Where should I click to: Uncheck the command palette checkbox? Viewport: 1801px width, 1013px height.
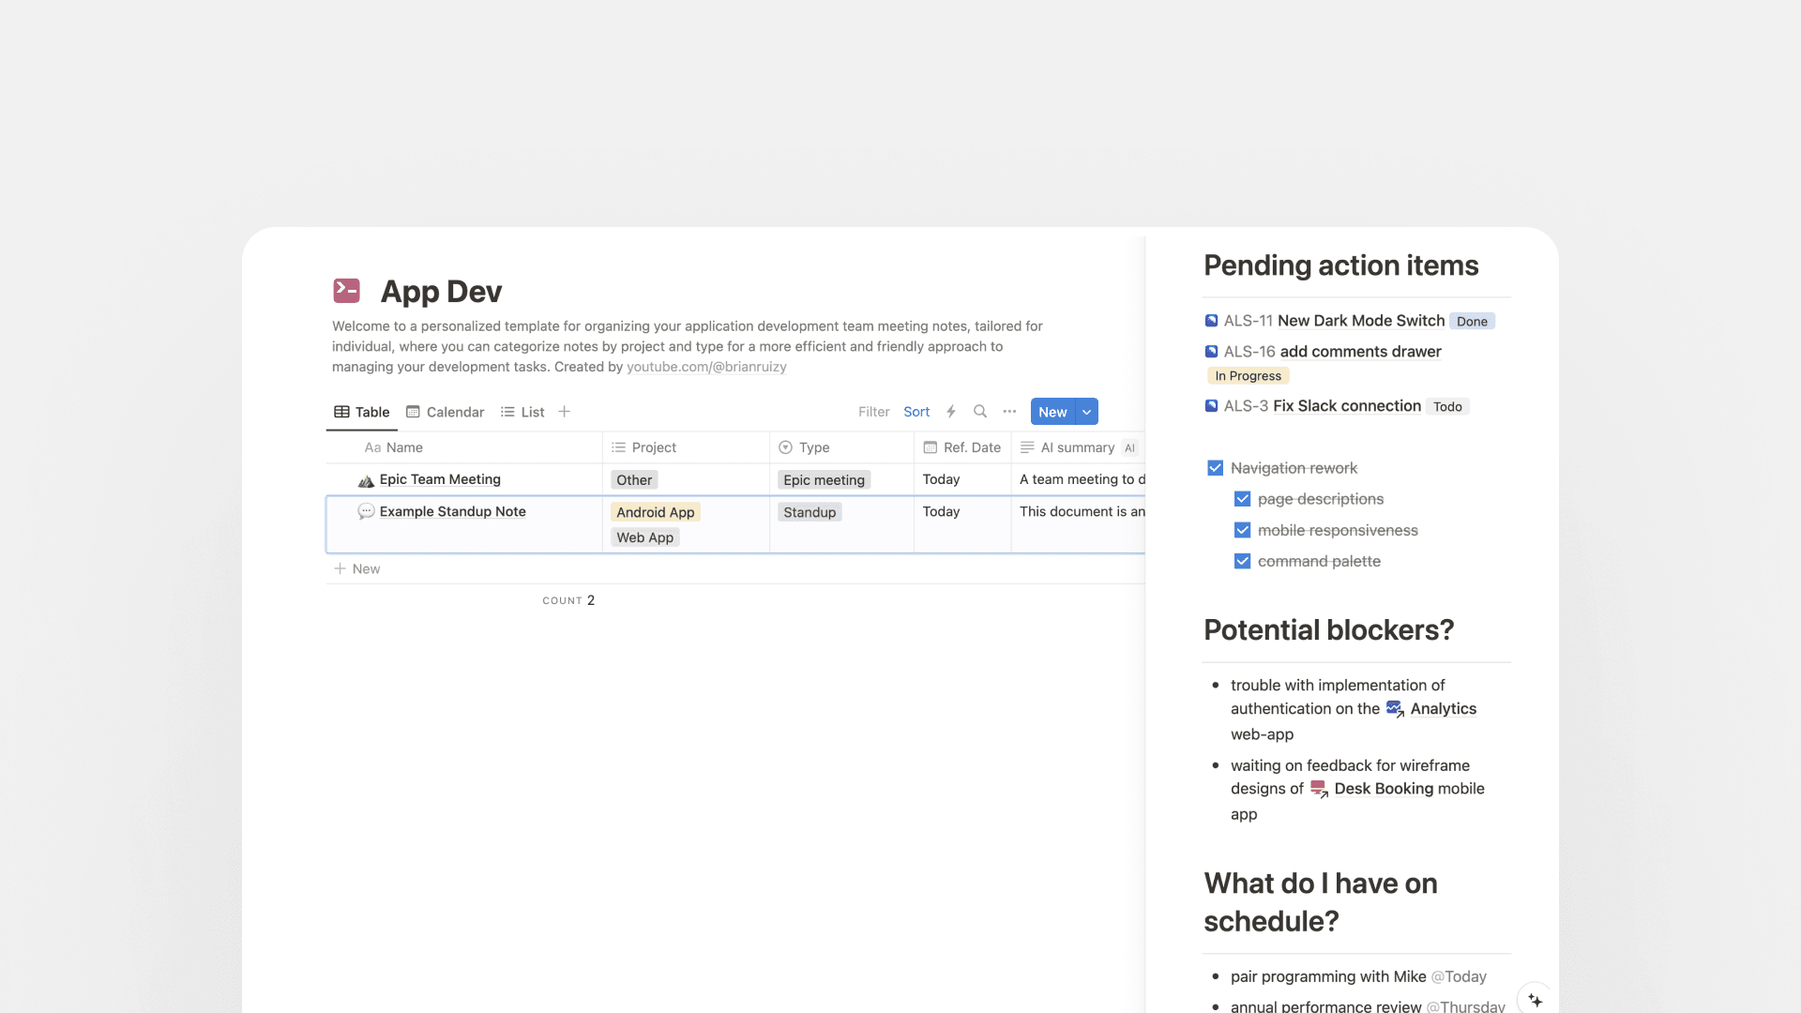[x=1242, y=561]
